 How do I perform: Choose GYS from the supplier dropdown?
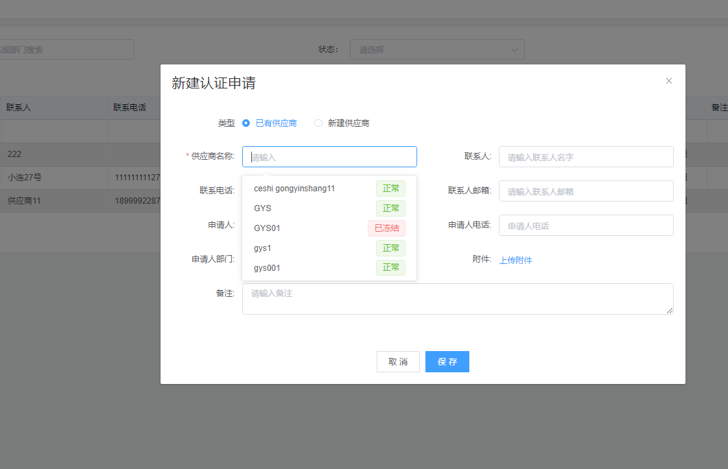click(x=263, y=208)
